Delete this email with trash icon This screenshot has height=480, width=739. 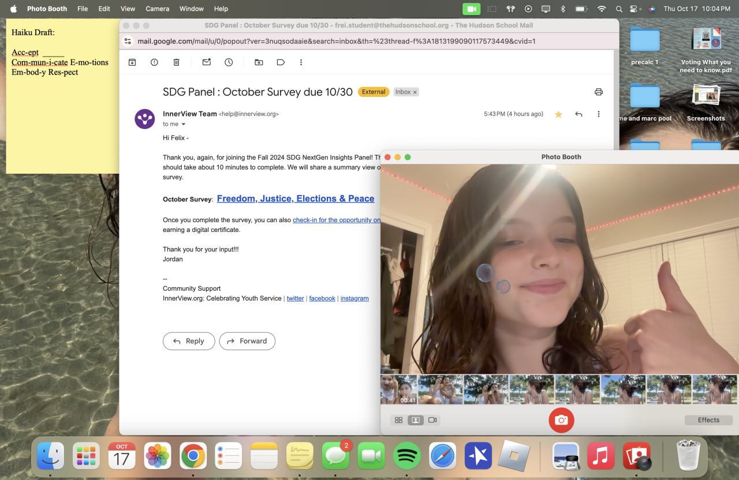click(x=177, y=62)
